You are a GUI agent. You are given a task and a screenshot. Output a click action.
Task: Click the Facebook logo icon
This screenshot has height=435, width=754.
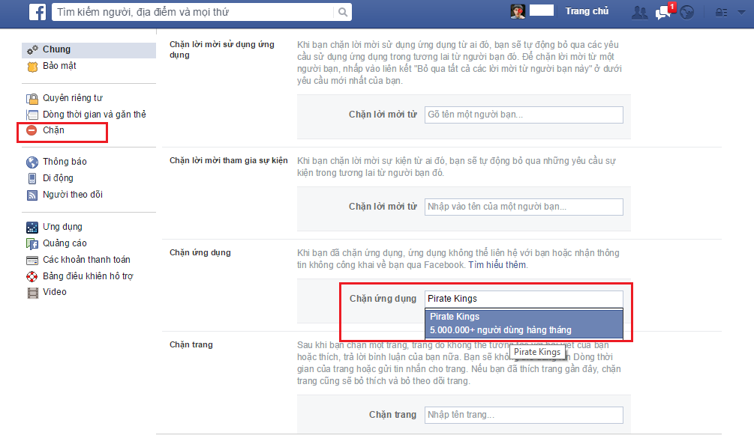37,12
